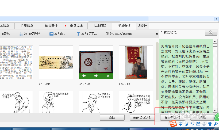The width and height of the screenshot is (219, 130).
Task: Select the man with banner thumbnail (48.21k)
Action: click(136, 62)
